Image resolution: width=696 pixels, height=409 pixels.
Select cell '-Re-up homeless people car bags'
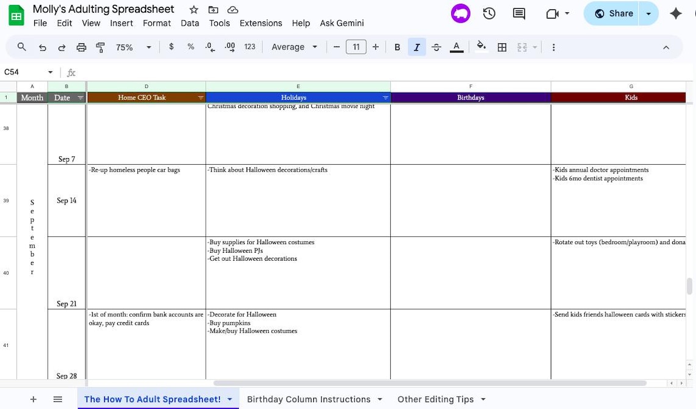147,200
